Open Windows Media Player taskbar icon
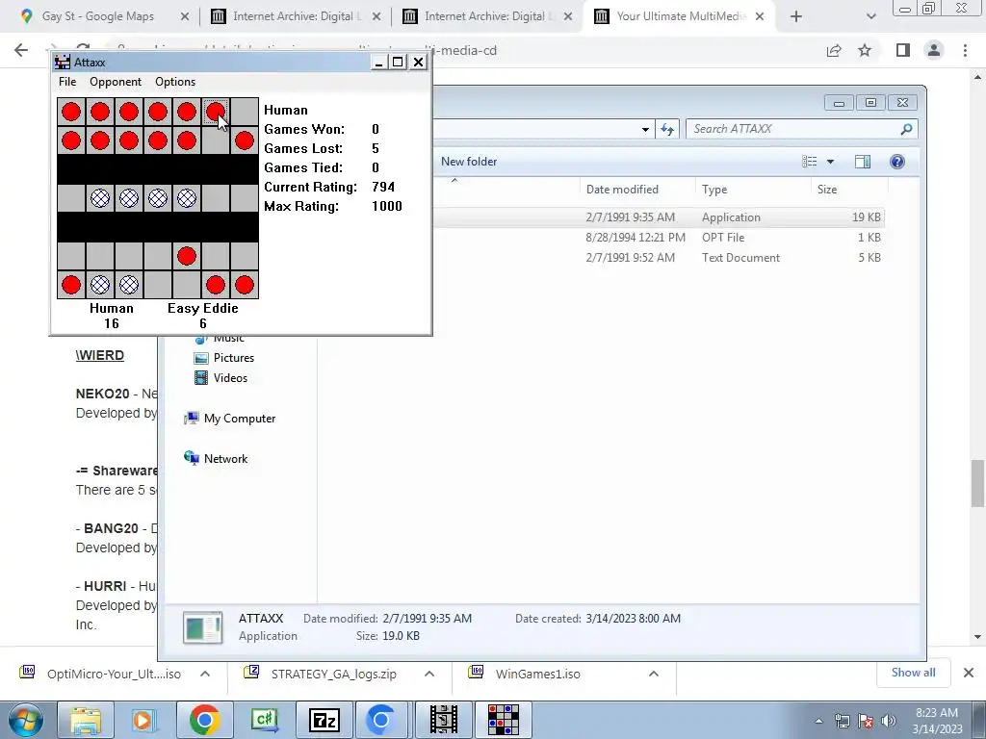 [x=144, y=720]
